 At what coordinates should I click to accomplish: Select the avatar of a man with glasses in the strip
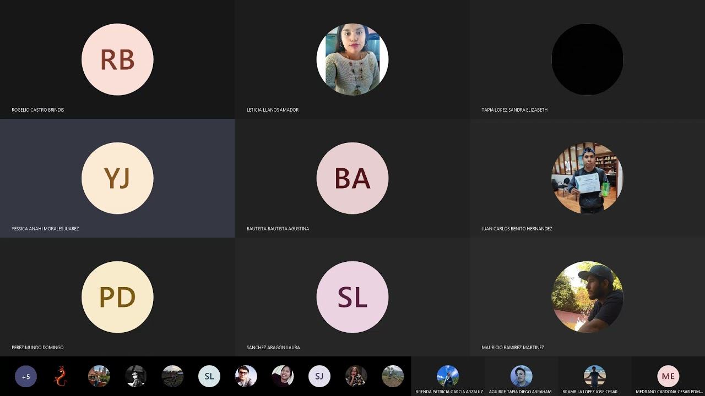pos(246,376)
